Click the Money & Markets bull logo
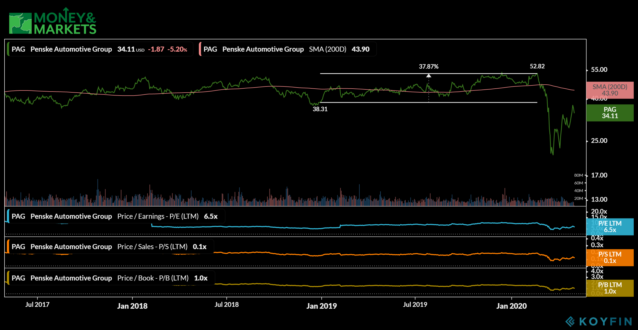638x330 pixels. (20, 23)
